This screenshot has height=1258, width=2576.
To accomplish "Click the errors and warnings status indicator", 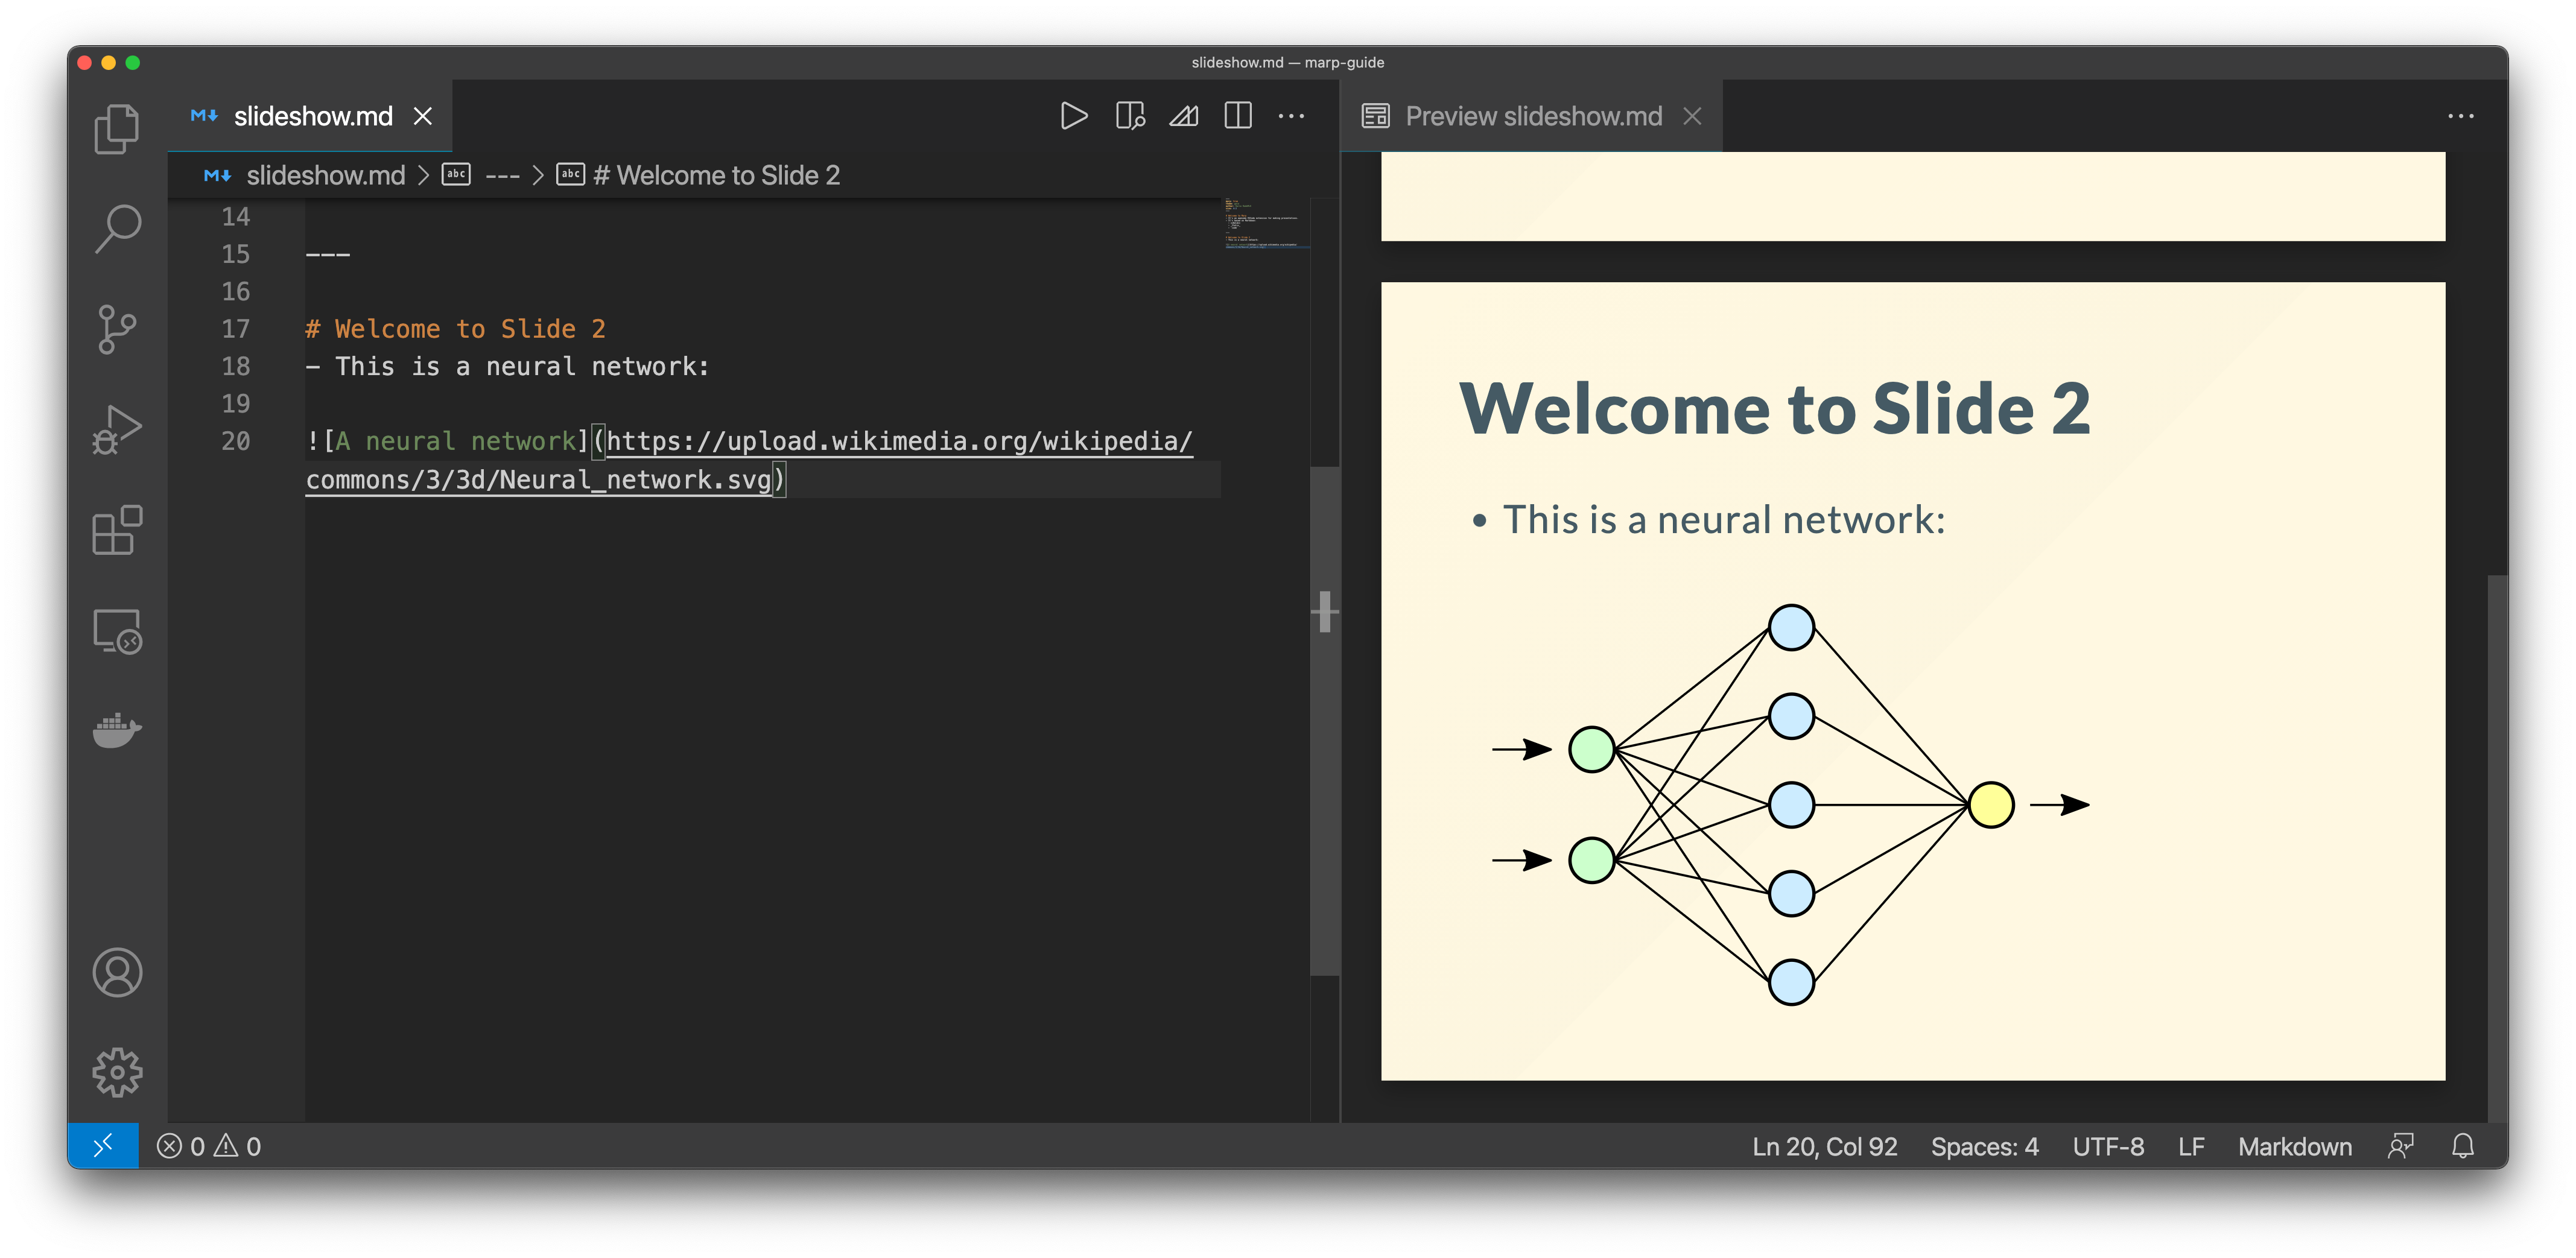I will pos(209,1146).
